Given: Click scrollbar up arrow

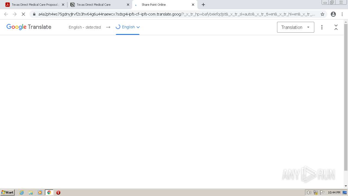Looking at the screenshot, I should click(x=346, y=22).
